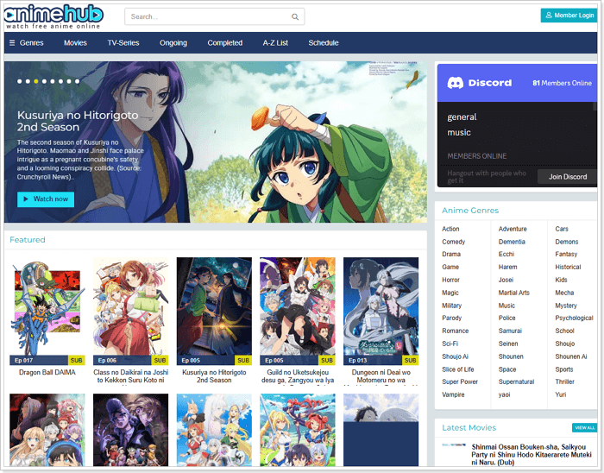
Task: Click inside the search input field
Action: pyautogui.click(x=207, y=16)
